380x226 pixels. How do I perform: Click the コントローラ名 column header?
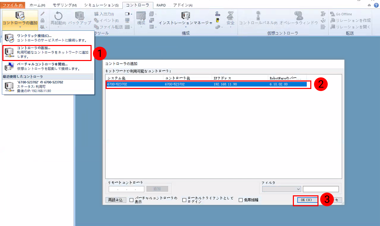(x=188, y=78)
